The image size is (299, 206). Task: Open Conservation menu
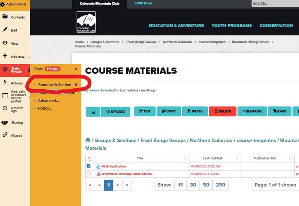(276, 26)
